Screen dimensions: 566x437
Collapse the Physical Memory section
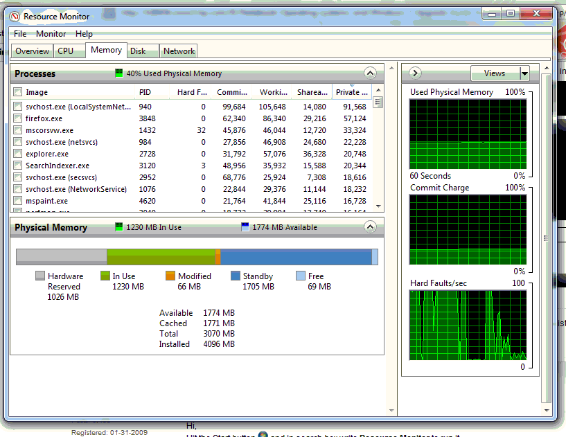coord(370,227)
